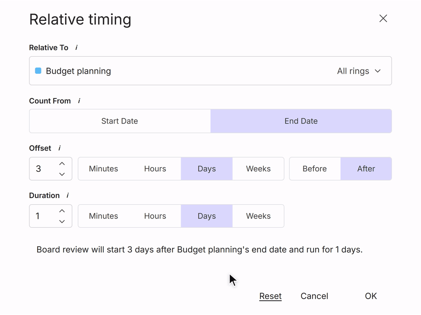The height and width of the screenshot is (315, 421).
Task: Click the Offset number field showing 3
Action: (50, 169)
